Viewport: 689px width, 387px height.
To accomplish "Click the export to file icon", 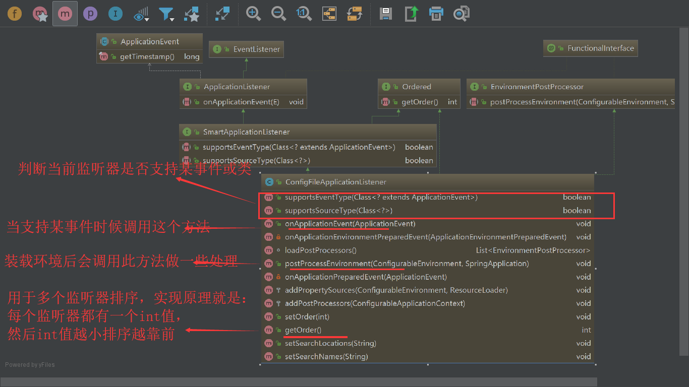I will pyautogui.click(x=412, y=14).
